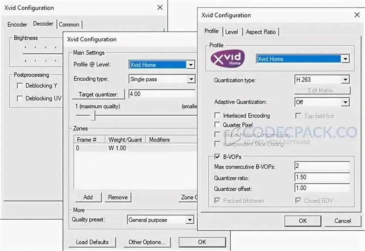Click OK in main settings window
365x251 pixels.
(x=202, y=242)
